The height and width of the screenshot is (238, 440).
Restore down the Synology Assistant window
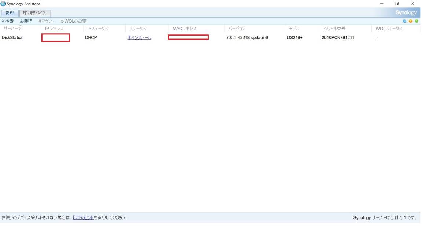pyautogui.click(x=397, y=4)
